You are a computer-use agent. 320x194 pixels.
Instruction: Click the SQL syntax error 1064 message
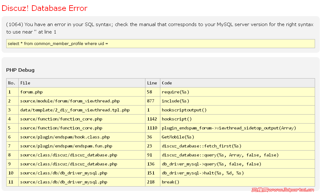(160, 28)
